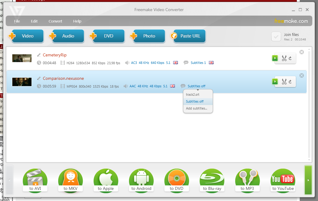
Task: Click the MPEG4 800x340 1525 Kbps video info
Action: point(93,86)
